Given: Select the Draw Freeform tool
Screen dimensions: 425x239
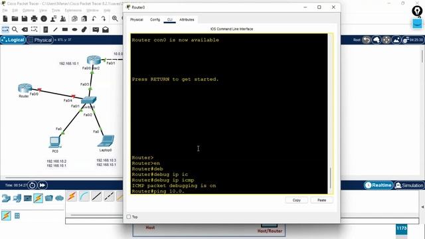Looking at the screenshot, I should pos(84,29).
